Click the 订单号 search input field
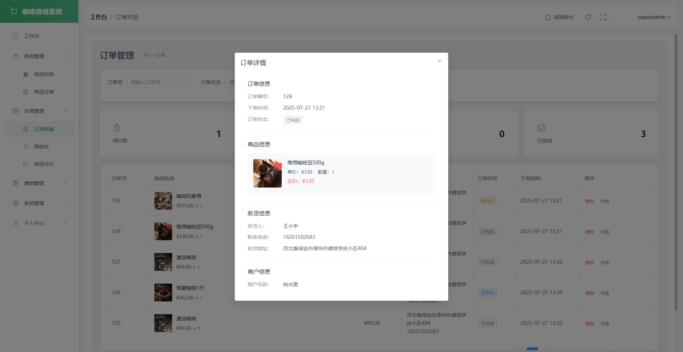This screenshot has width=683, height=352. pyautogui.click(x=158, y=82)
